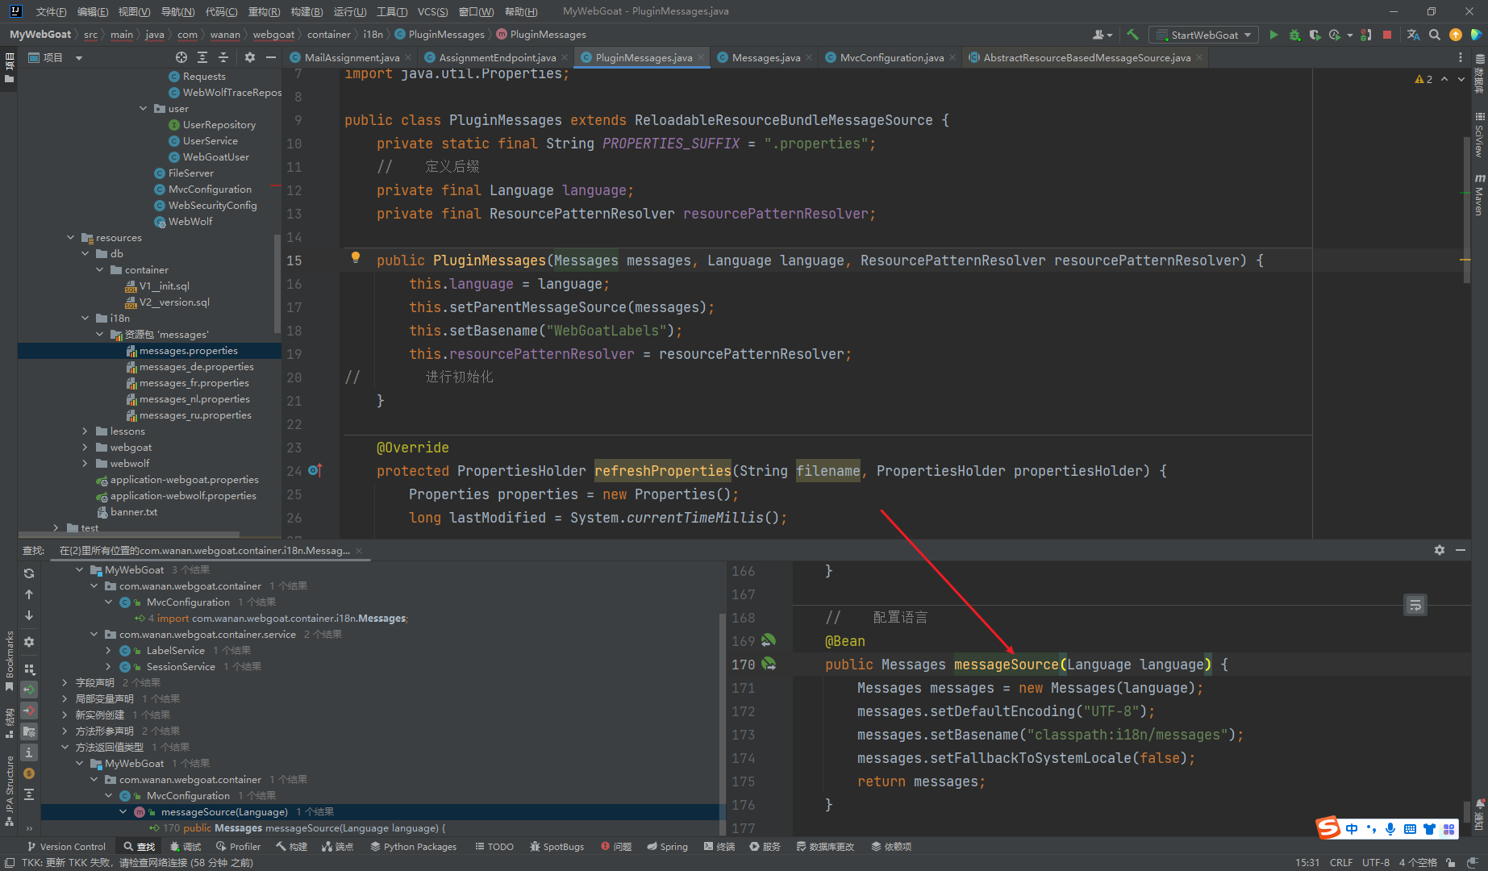Toggle the Maven tool window
Screen dimensions: 1488x871
pyautogui.click(x=1479, y=195)
